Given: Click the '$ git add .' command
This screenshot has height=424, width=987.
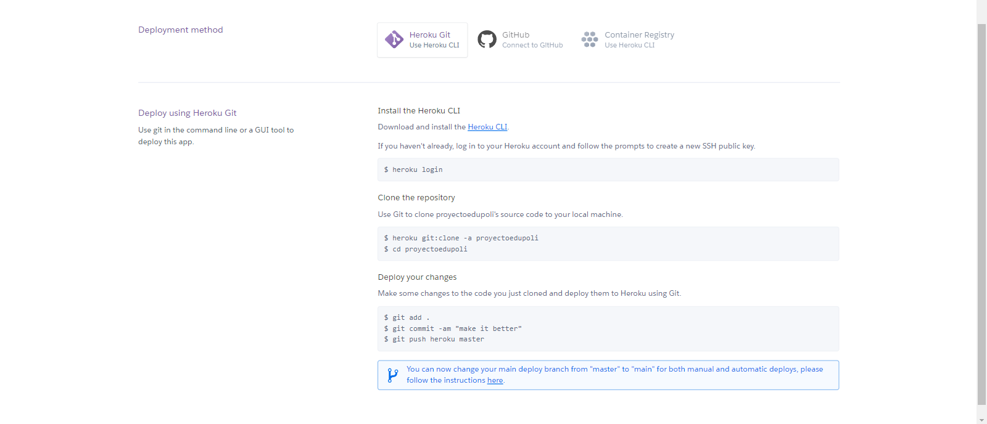Looking at the screenshot, I should pos(407,317).
